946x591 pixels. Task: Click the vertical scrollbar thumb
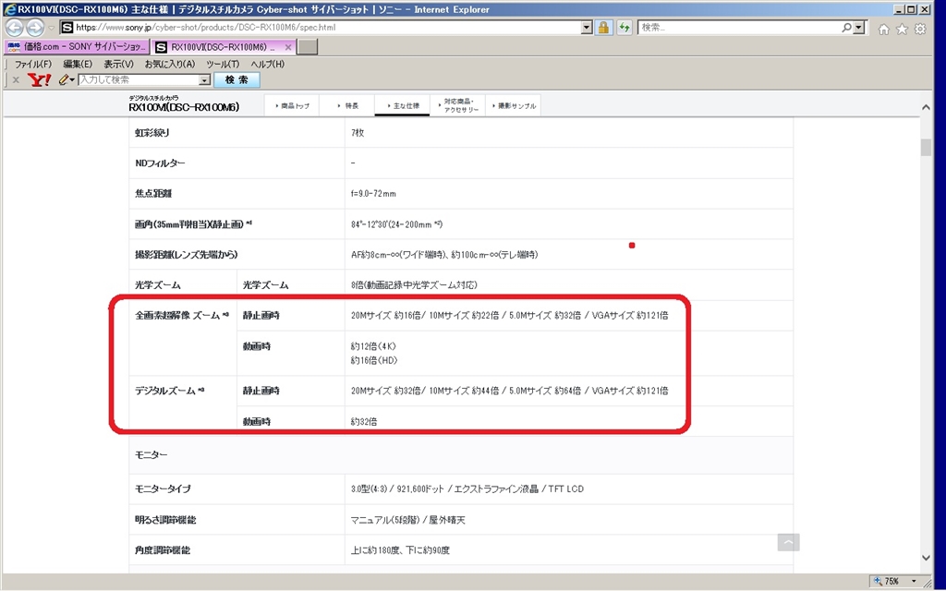pyautogui.click(x=926, y=147)
